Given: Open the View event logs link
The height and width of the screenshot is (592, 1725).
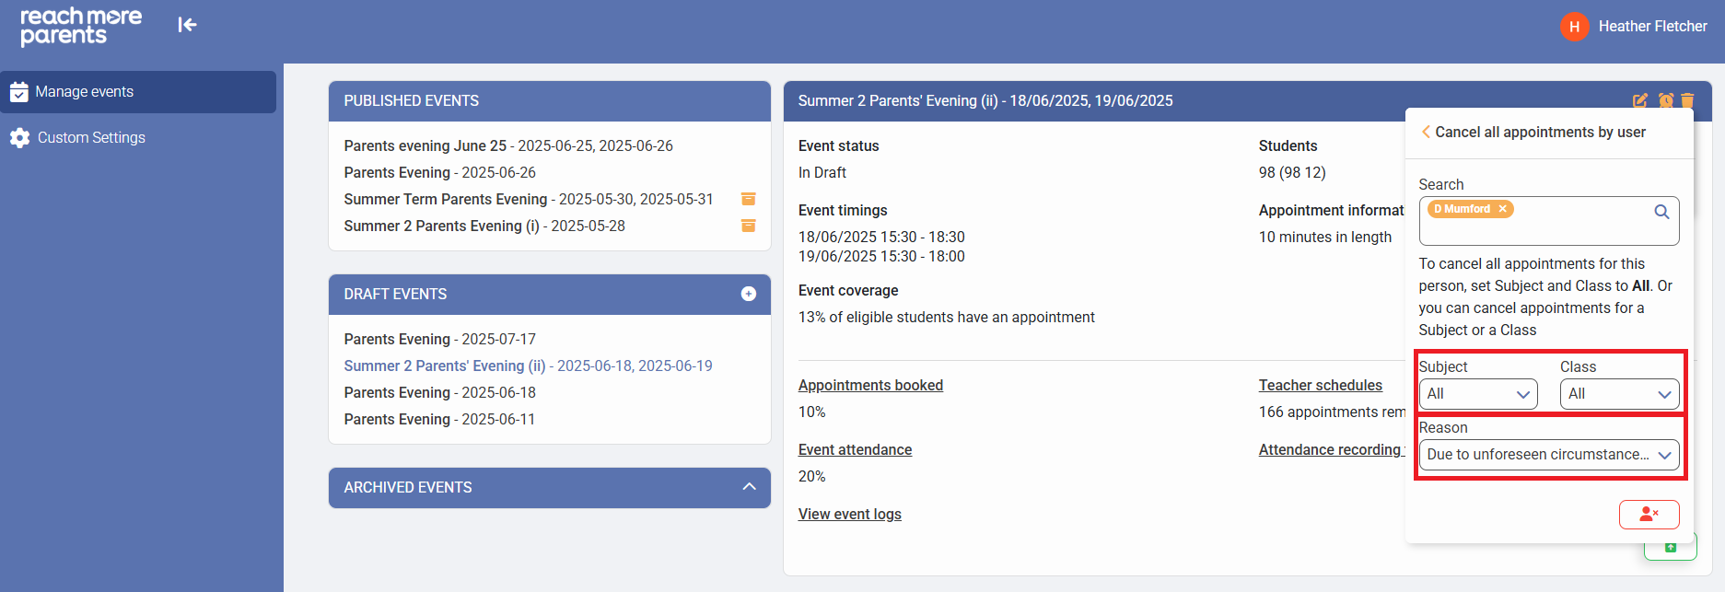Looking at the screenshot, I should 849,514.
